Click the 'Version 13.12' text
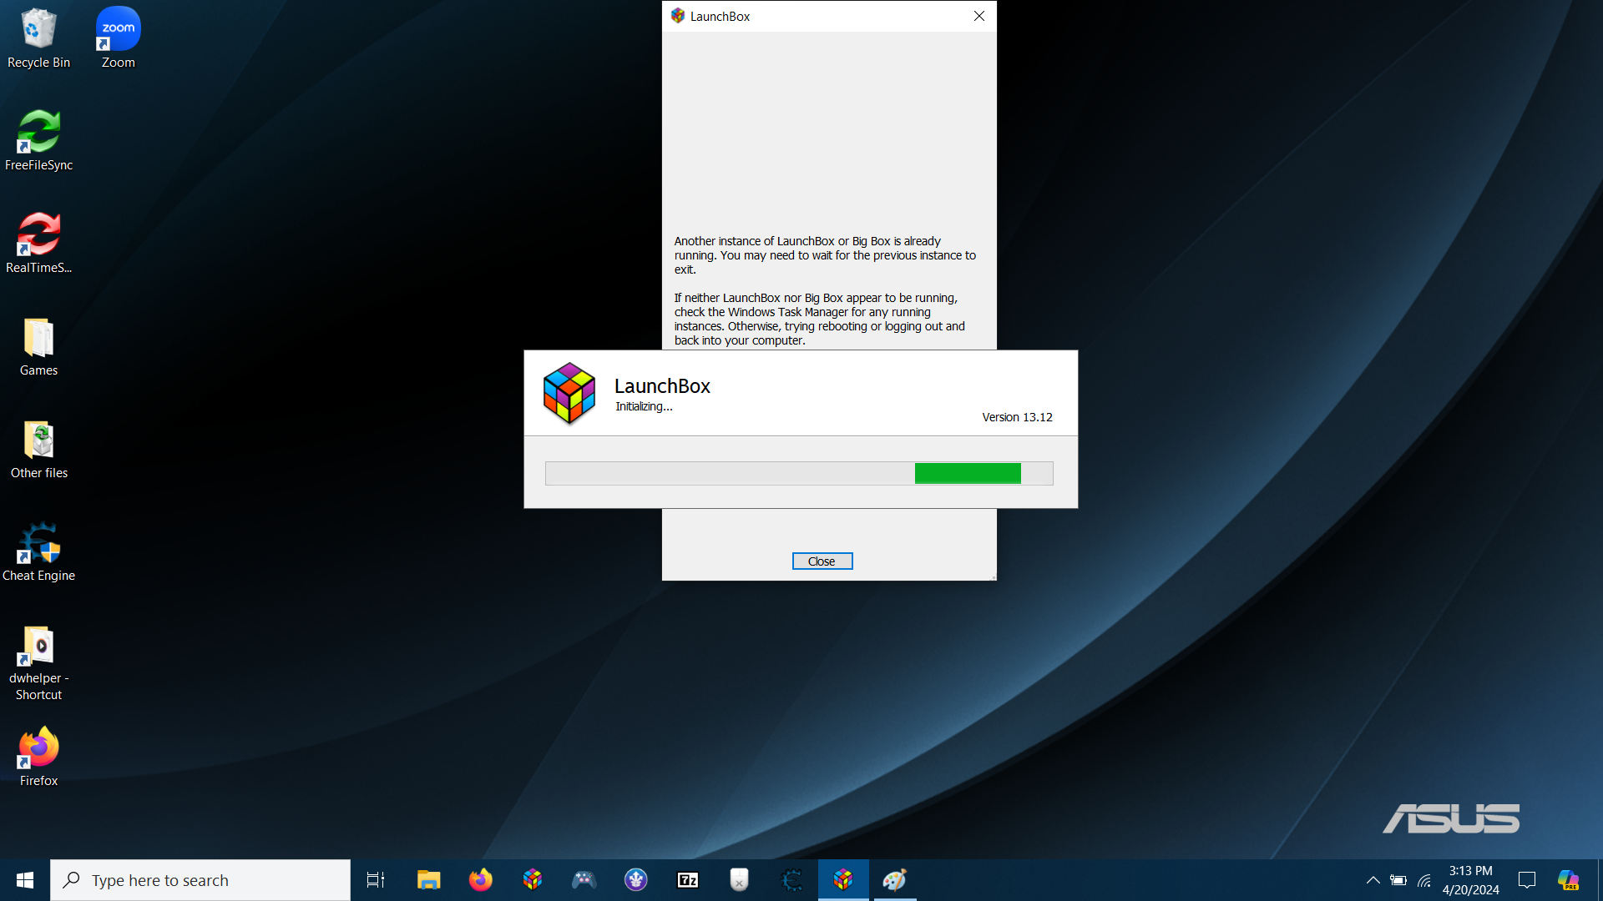Viewport: 1603px width, 901px height. [x=1017, y=417]
